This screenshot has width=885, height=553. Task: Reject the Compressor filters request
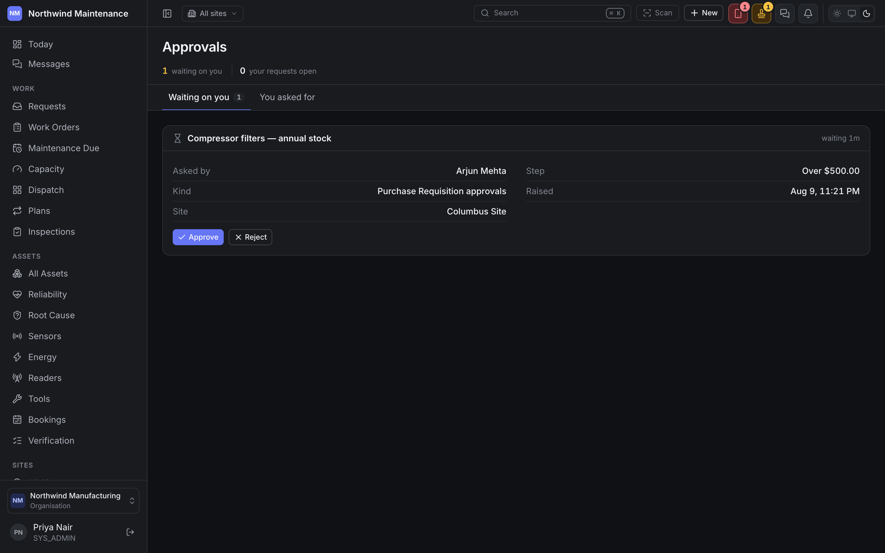pos(250,237)
